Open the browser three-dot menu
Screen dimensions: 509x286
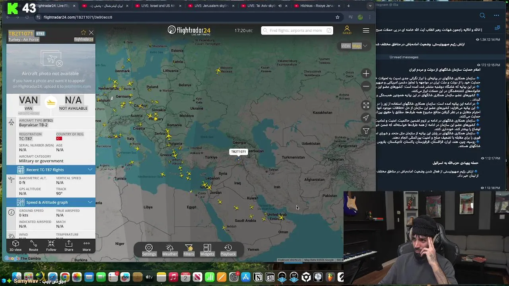370,17
